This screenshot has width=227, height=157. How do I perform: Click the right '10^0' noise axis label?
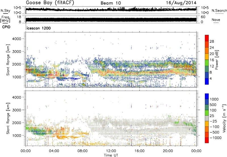point(205,13)
